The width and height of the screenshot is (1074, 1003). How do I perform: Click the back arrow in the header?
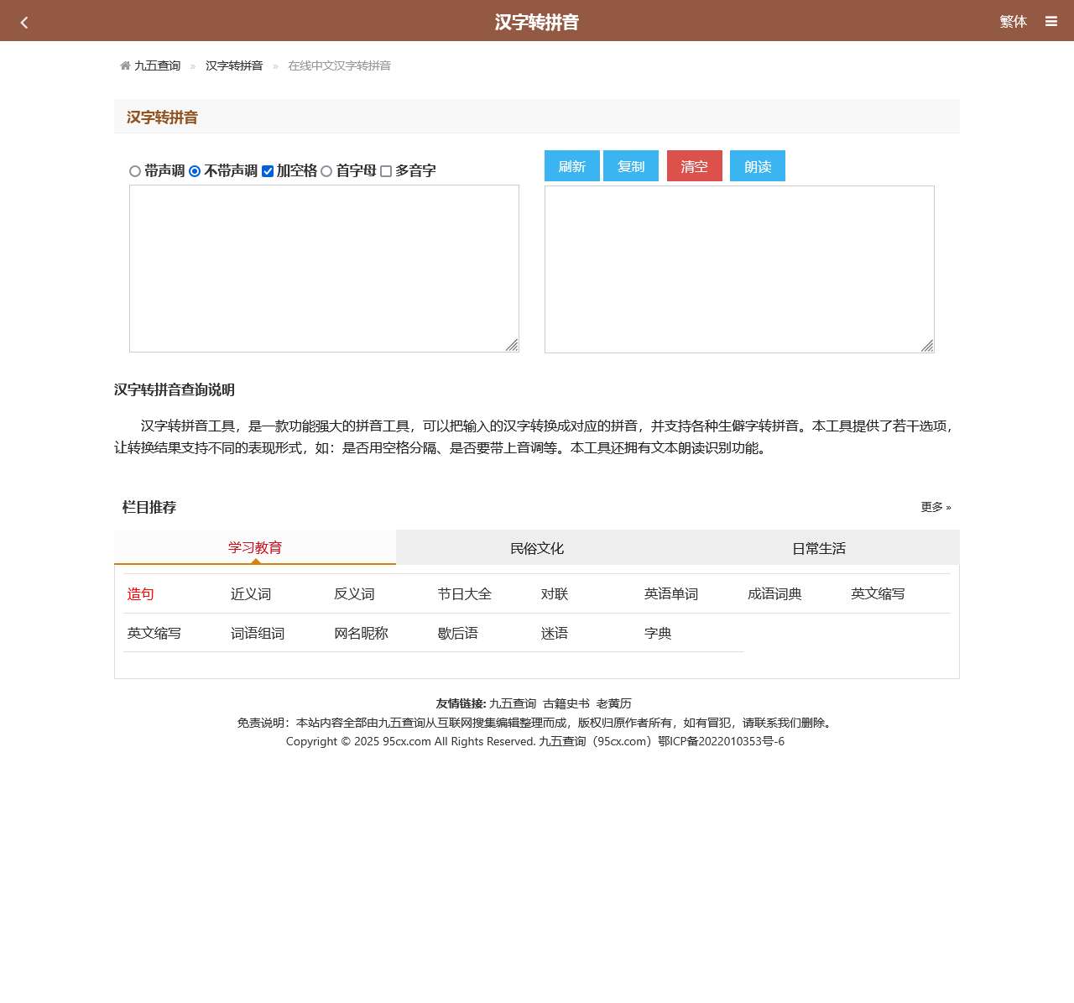tap(24, 23)
